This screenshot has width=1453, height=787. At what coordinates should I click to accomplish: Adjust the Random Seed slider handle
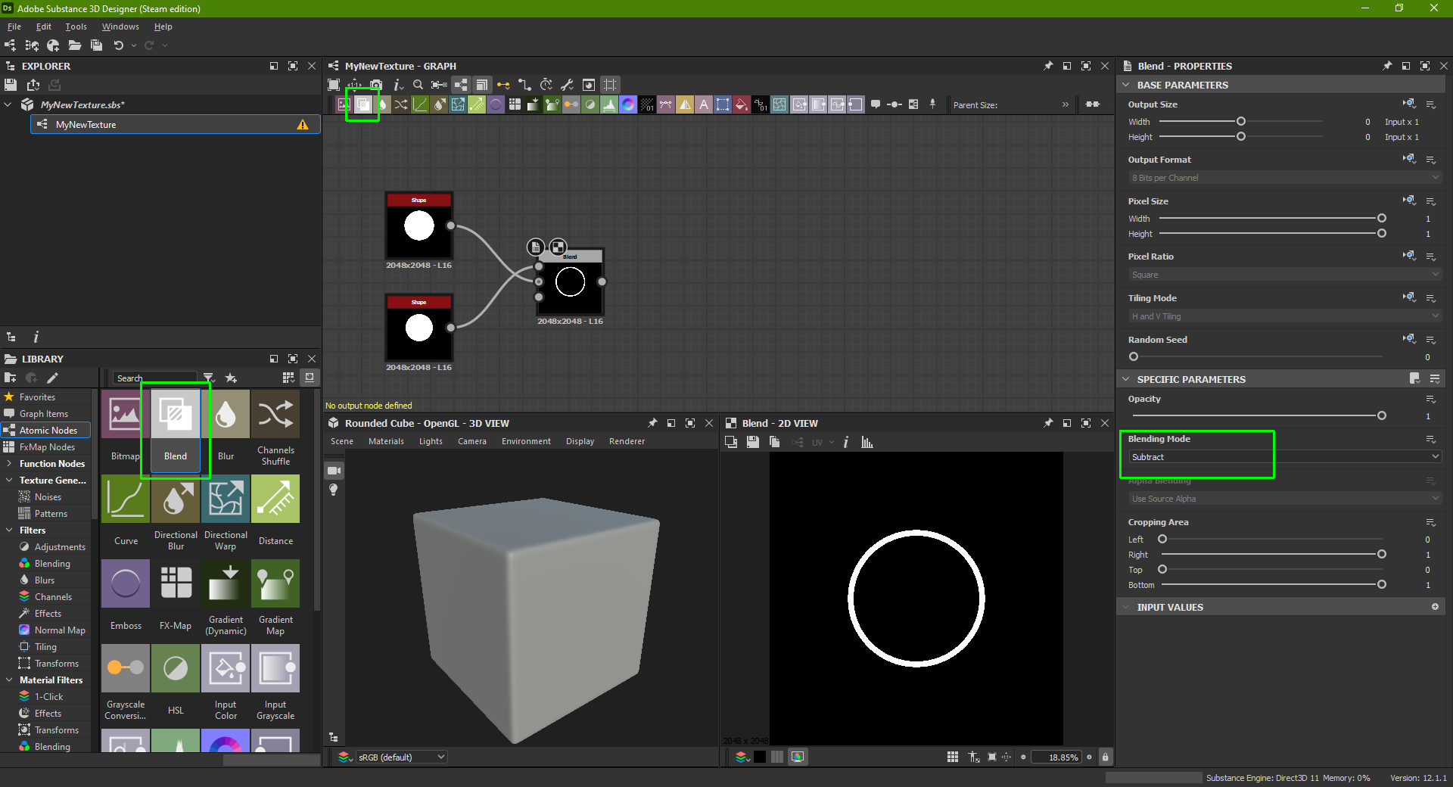coord(1133,356)
